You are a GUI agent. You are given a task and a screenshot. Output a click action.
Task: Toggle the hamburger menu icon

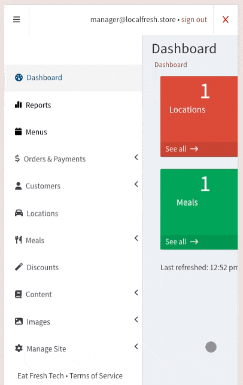[17, 19]
